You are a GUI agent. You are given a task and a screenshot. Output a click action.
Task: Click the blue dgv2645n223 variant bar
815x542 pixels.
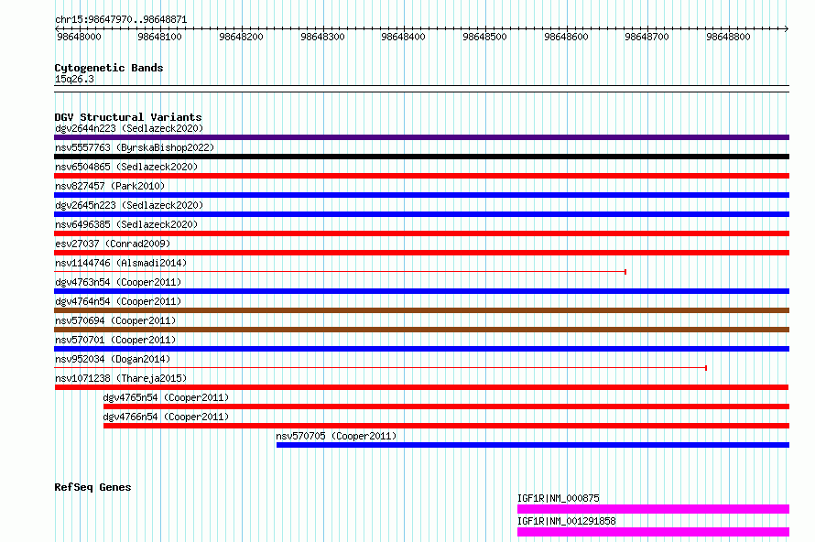pyautogui.click(x=421, y=214)
